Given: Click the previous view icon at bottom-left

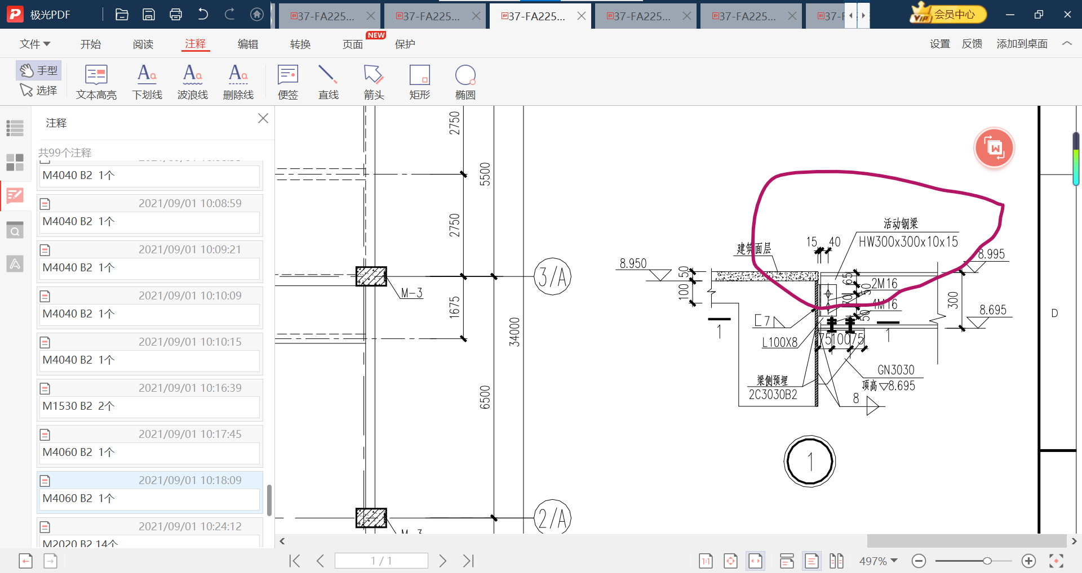Looking at the screenshot, I should click(26, 561).
